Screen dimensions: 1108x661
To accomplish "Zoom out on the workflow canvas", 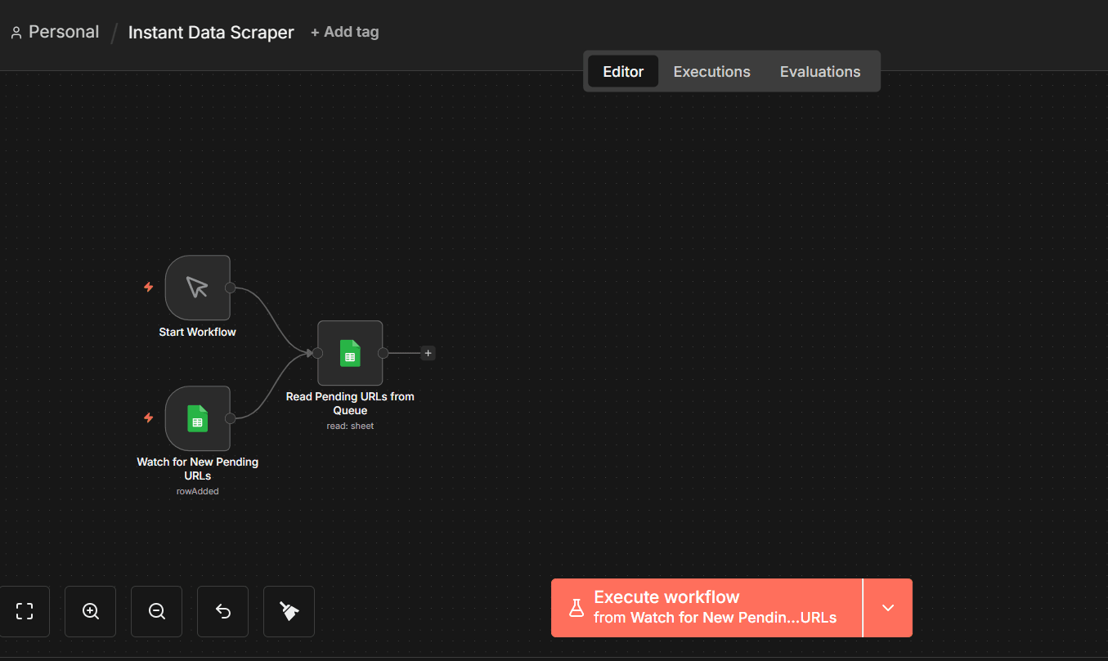I will pos(157,611).
